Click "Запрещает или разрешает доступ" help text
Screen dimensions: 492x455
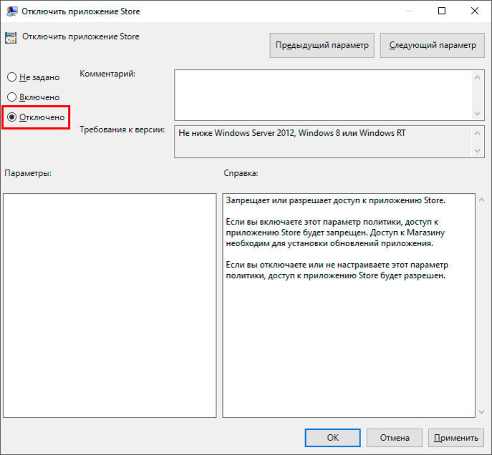click(x=336, y=200)
